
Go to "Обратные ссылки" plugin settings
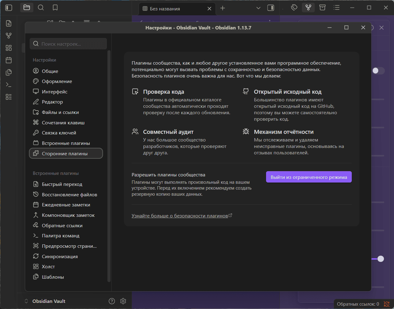[x=66, y=226]
